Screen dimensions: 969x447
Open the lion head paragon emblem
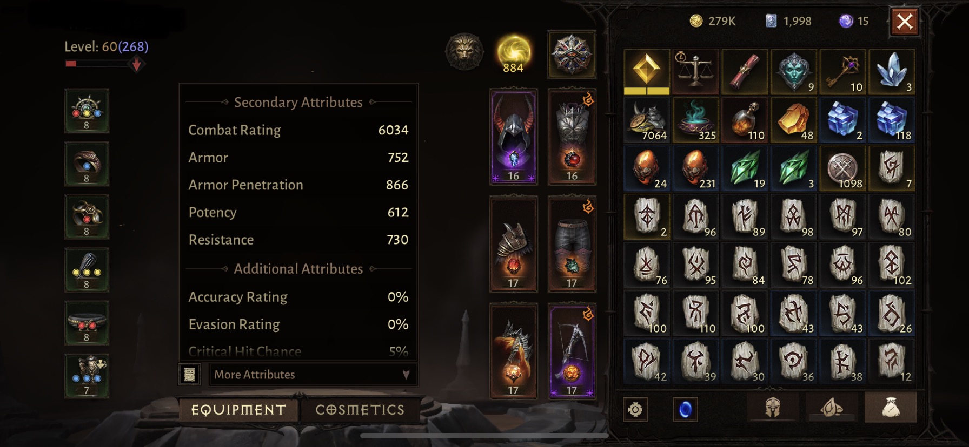[x=464, y=52]
